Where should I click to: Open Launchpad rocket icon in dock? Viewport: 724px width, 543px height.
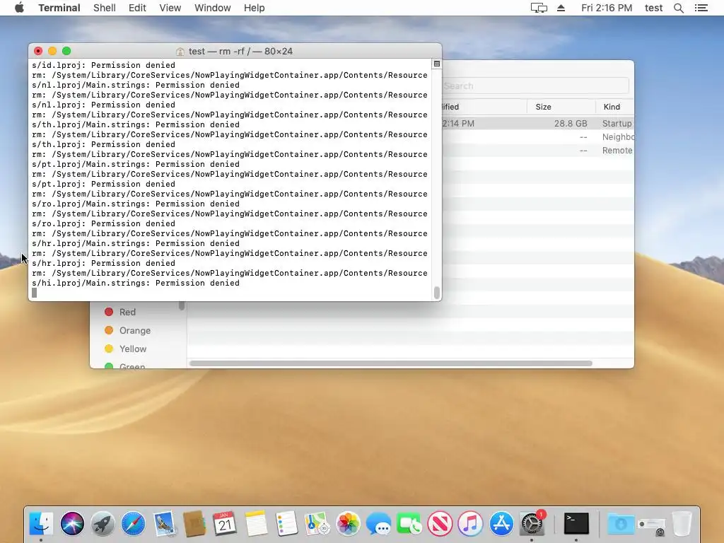[103, 524]
